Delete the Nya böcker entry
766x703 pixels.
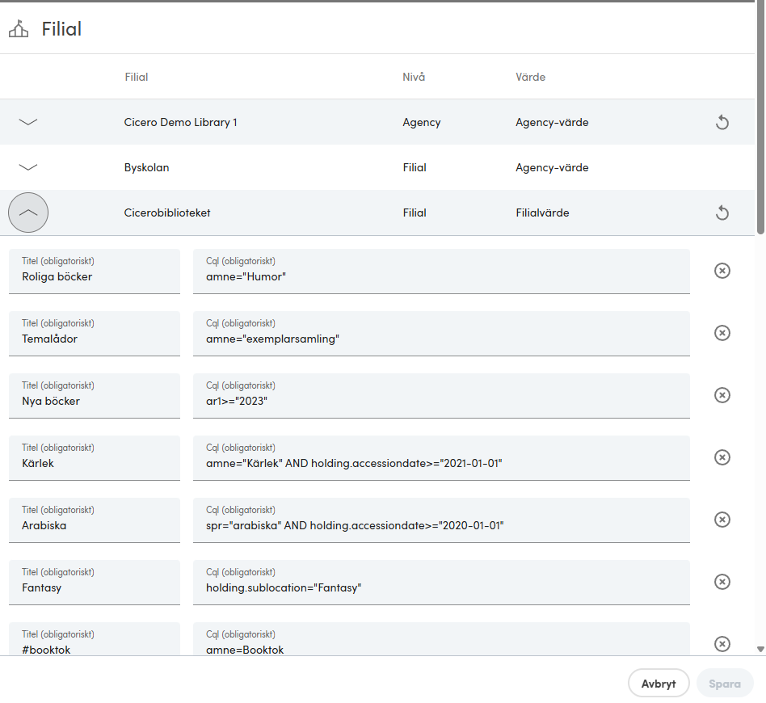click(x=722, y=395)
